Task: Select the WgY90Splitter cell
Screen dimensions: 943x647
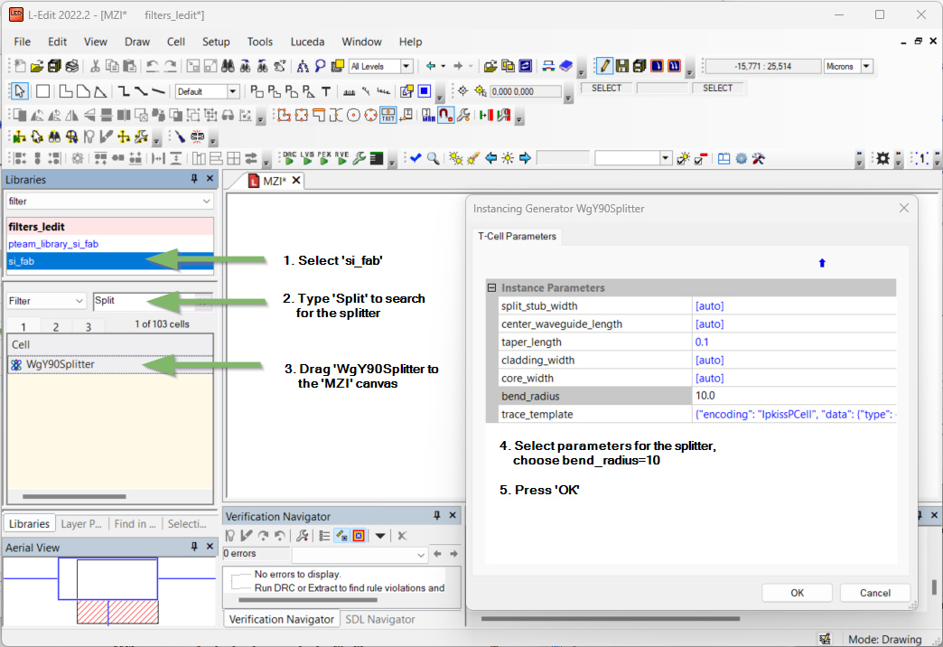Action: click(60, 365)
